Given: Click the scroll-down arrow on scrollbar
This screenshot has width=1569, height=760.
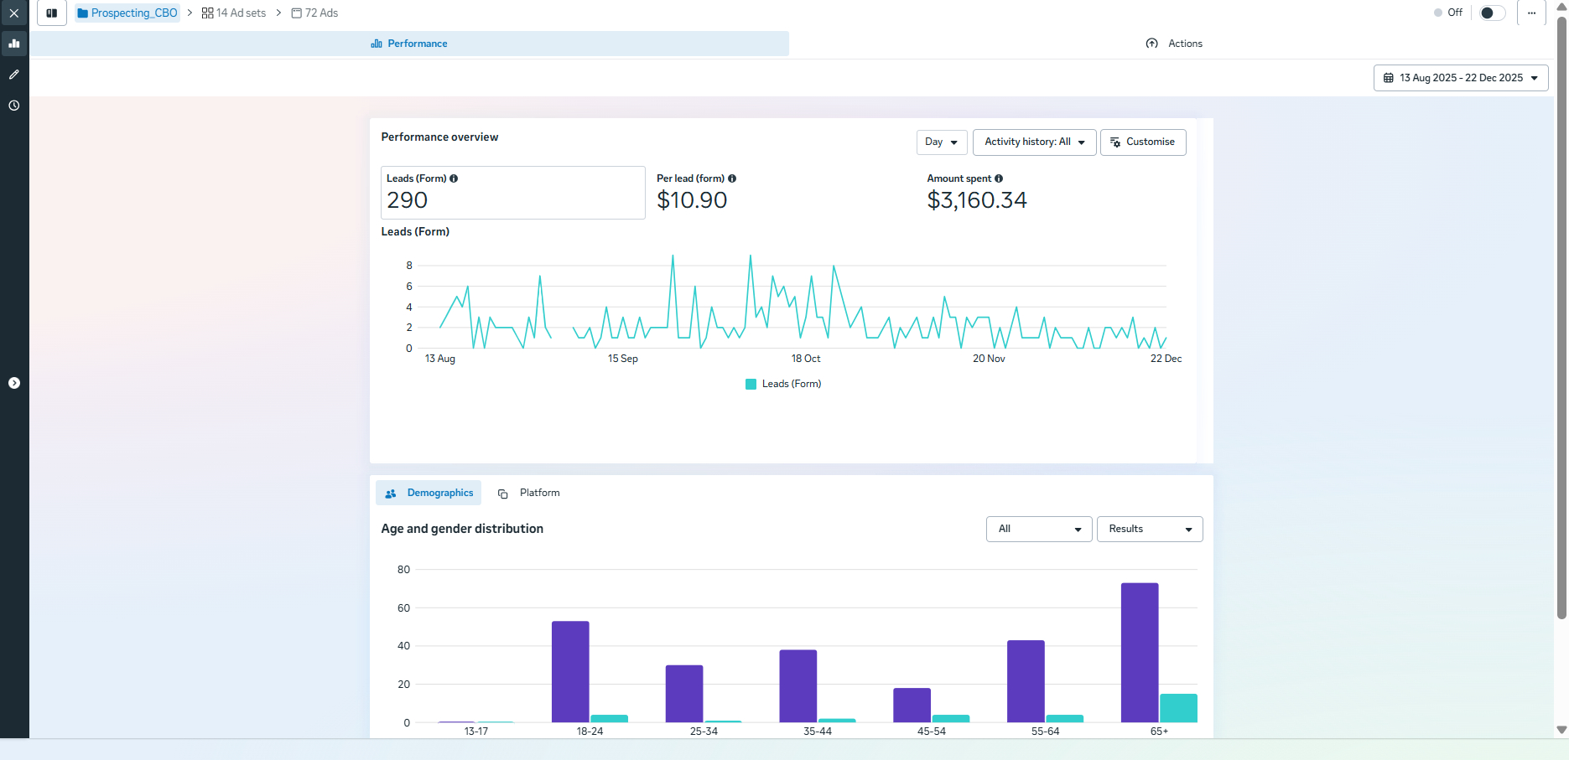Looking at the screenshot, I should pyautogui.click(x=1561, y=730).
